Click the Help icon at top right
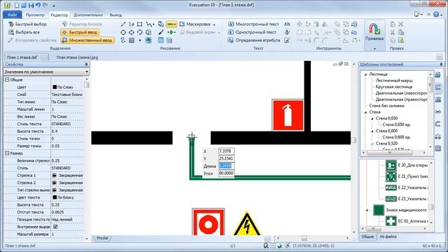Screen dimensions: 448x252 pyautogui.click(x=436, y=14)
